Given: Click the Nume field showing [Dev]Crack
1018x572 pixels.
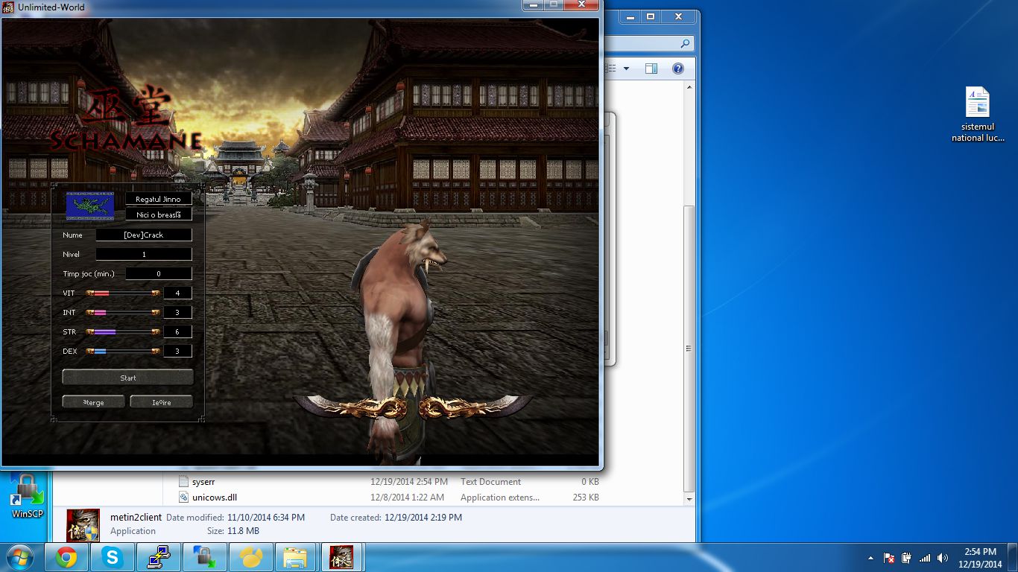Looking at the screenshot, I should point(144,235).
